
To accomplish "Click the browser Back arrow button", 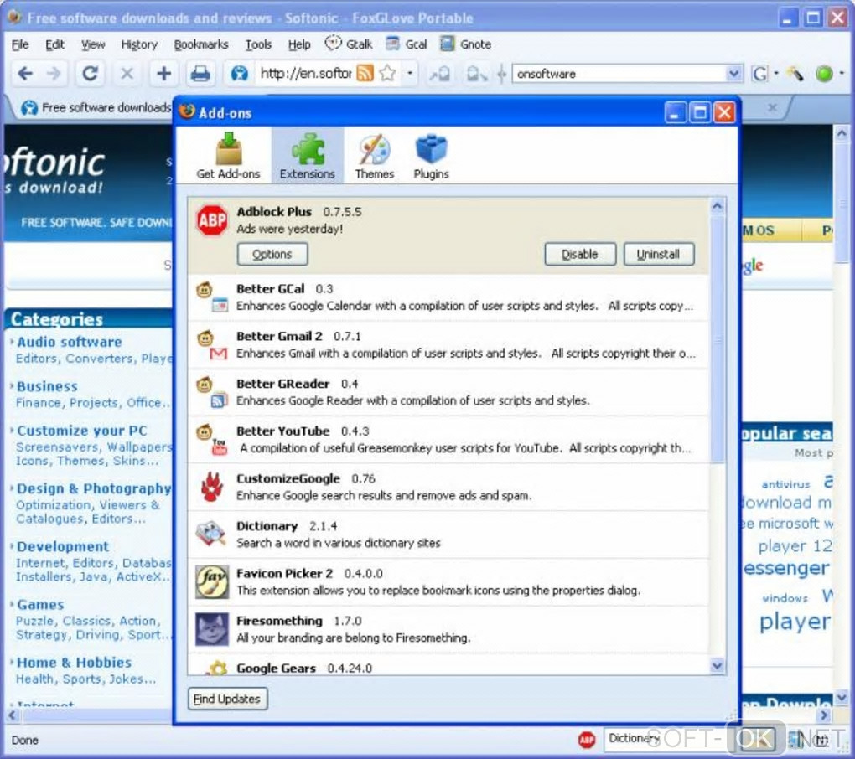I will pyautogui.click(x=26, y=73).
